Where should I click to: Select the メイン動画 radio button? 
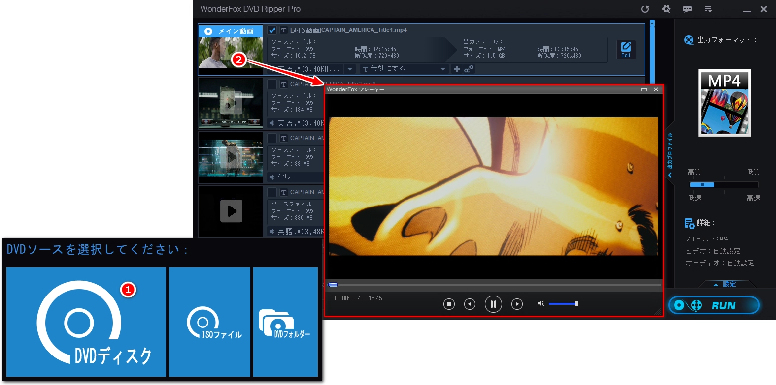click(208, 31)
